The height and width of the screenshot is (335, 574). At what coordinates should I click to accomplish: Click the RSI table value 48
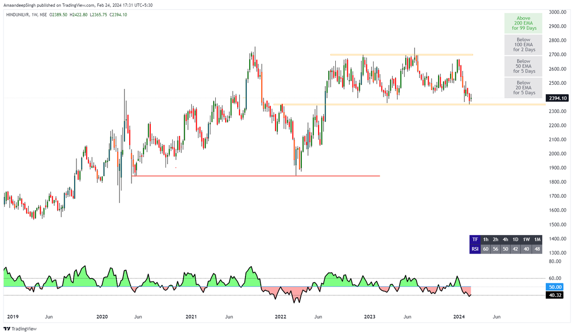(x=537, y=248)
